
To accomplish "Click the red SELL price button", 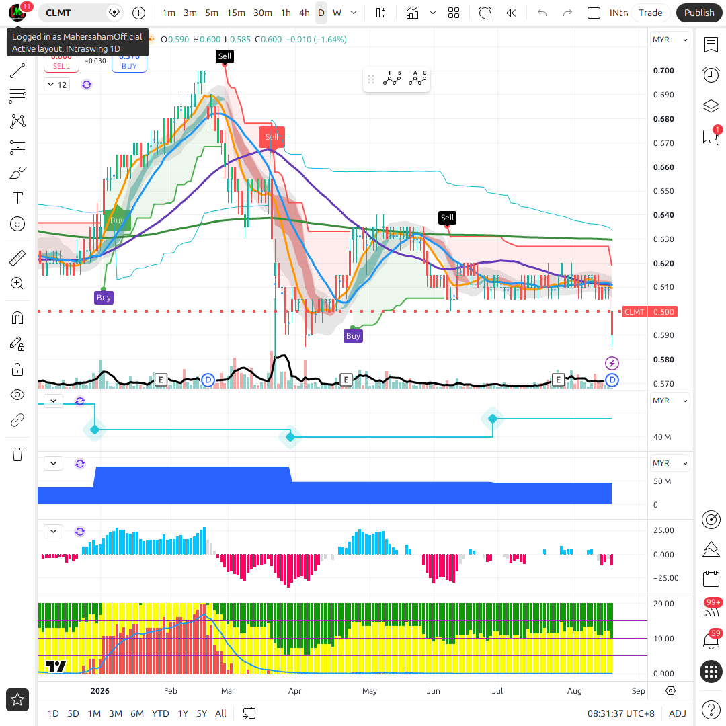I will point(61,63).
